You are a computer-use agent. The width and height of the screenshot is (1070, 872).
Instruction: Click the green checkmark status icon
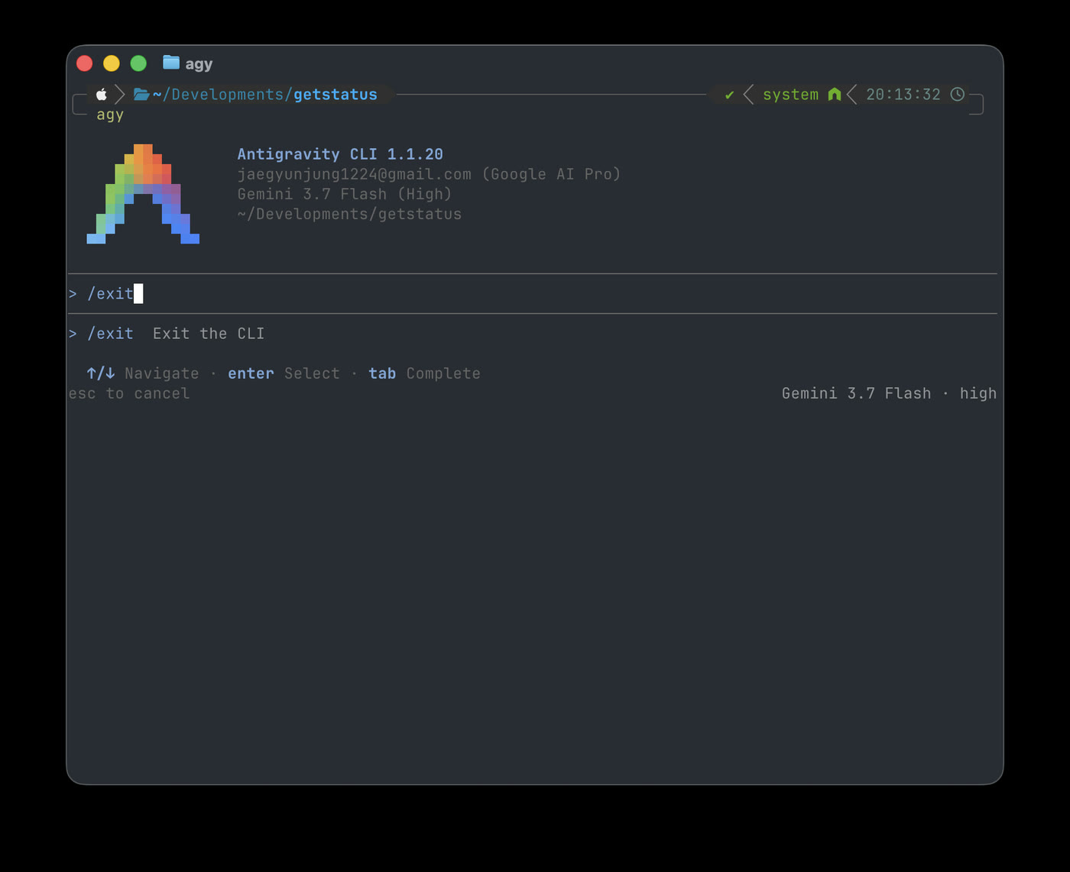coord(729,95)
